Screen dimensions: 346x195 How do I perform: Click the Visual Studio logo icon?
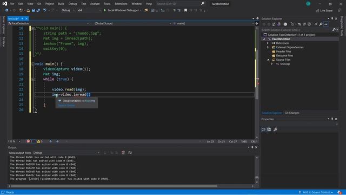pyautogui.click(x=5, y=4)
